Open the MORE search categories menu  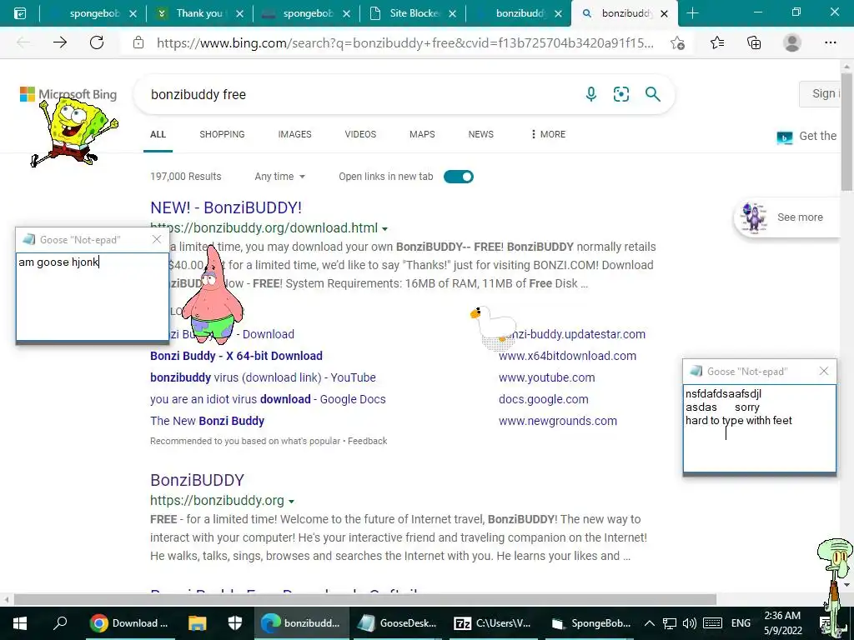click(548, 134)
